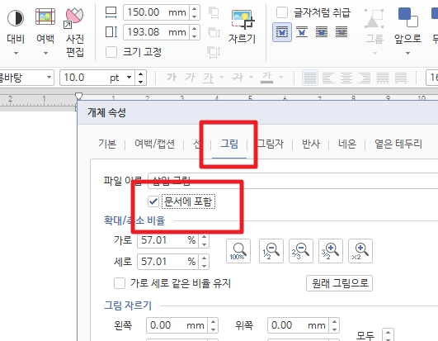Click the height size icon
Screen dimensions: 438x341
111,32
